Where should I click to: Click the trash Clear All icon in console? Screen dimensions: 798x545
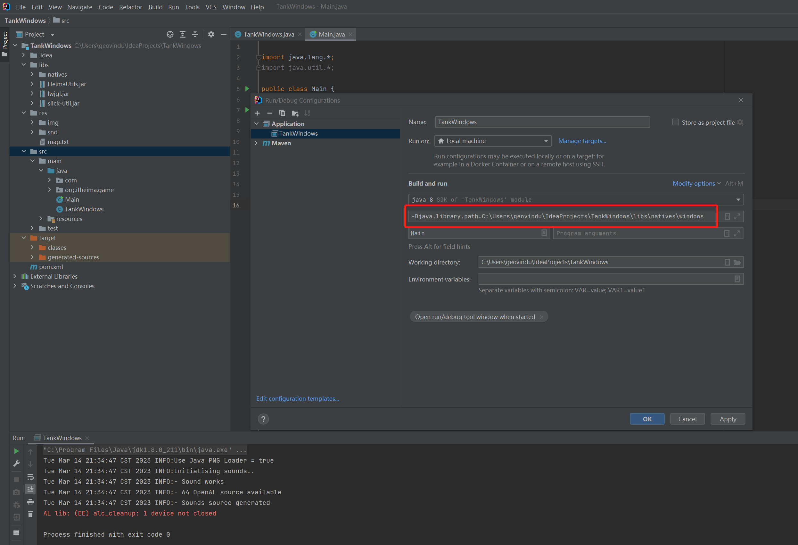(30, 514)
